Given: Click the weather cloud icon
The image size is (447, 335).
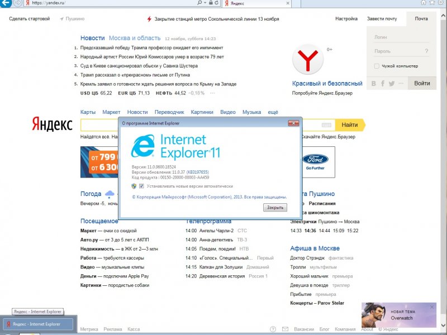Looking at the screenshot, I should coord(110,194).
